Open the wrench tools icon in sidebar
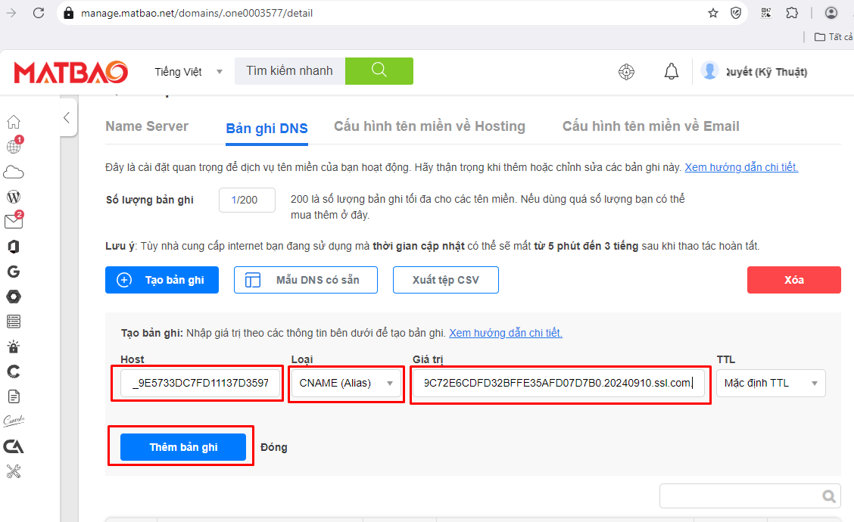The width and height of the screenshot is (854, 522). point(14,471)
